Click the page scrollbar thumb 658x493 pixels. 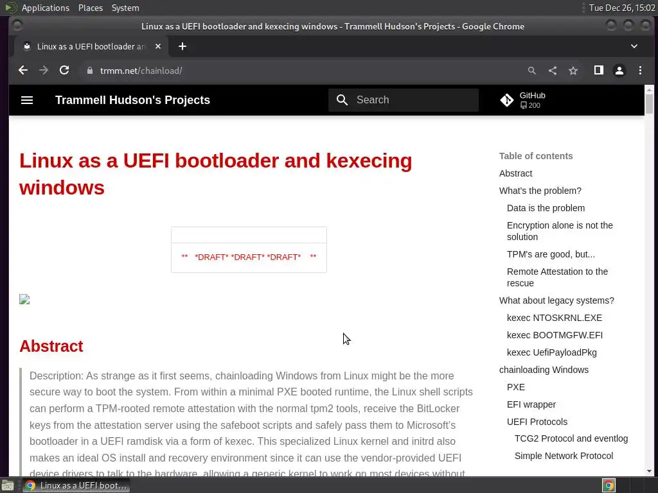pyautogui.click(x=649, y=103)
